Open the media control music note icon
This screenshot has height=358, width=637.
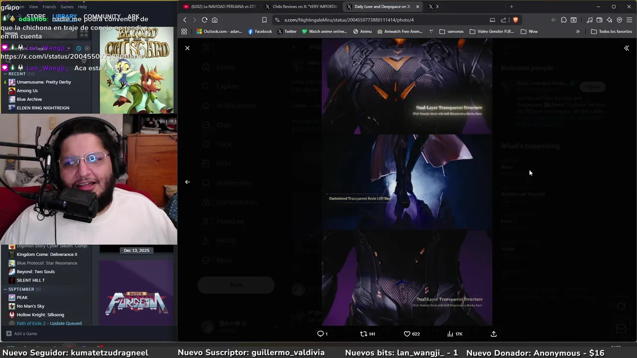pos(590,20)
